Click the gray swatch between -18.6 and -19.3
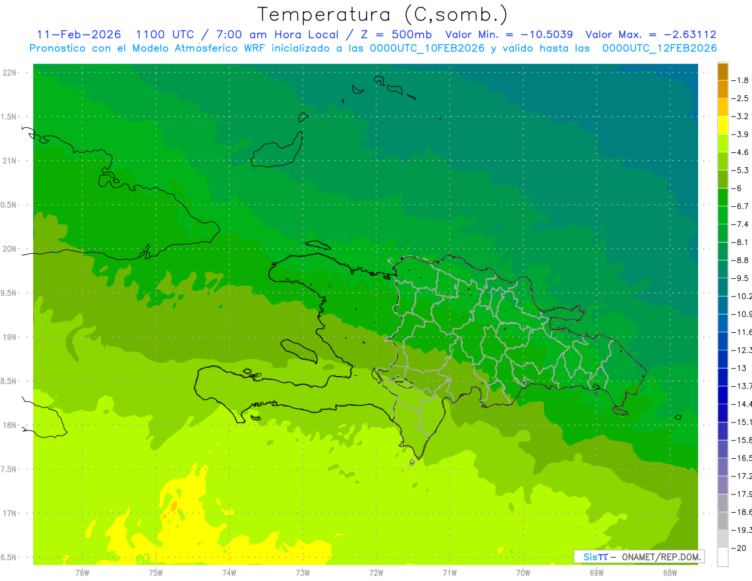Viewport: 752px width, 581px height. (x=723, y=521)
